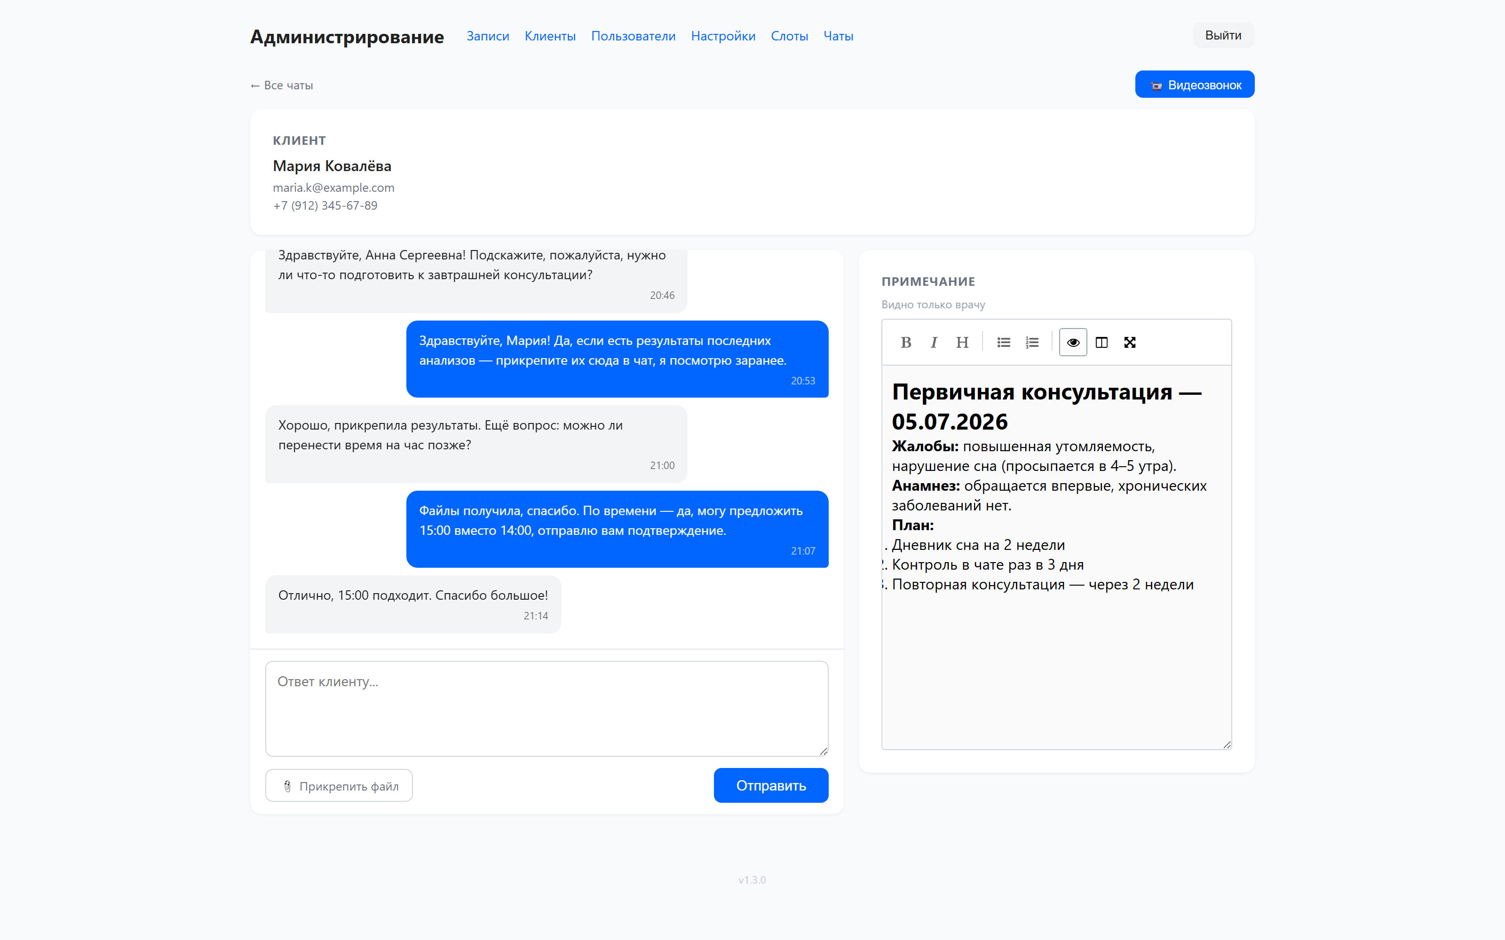Open the Записи menu item
The image size is (1505, 940).
(x=488, y=36)
